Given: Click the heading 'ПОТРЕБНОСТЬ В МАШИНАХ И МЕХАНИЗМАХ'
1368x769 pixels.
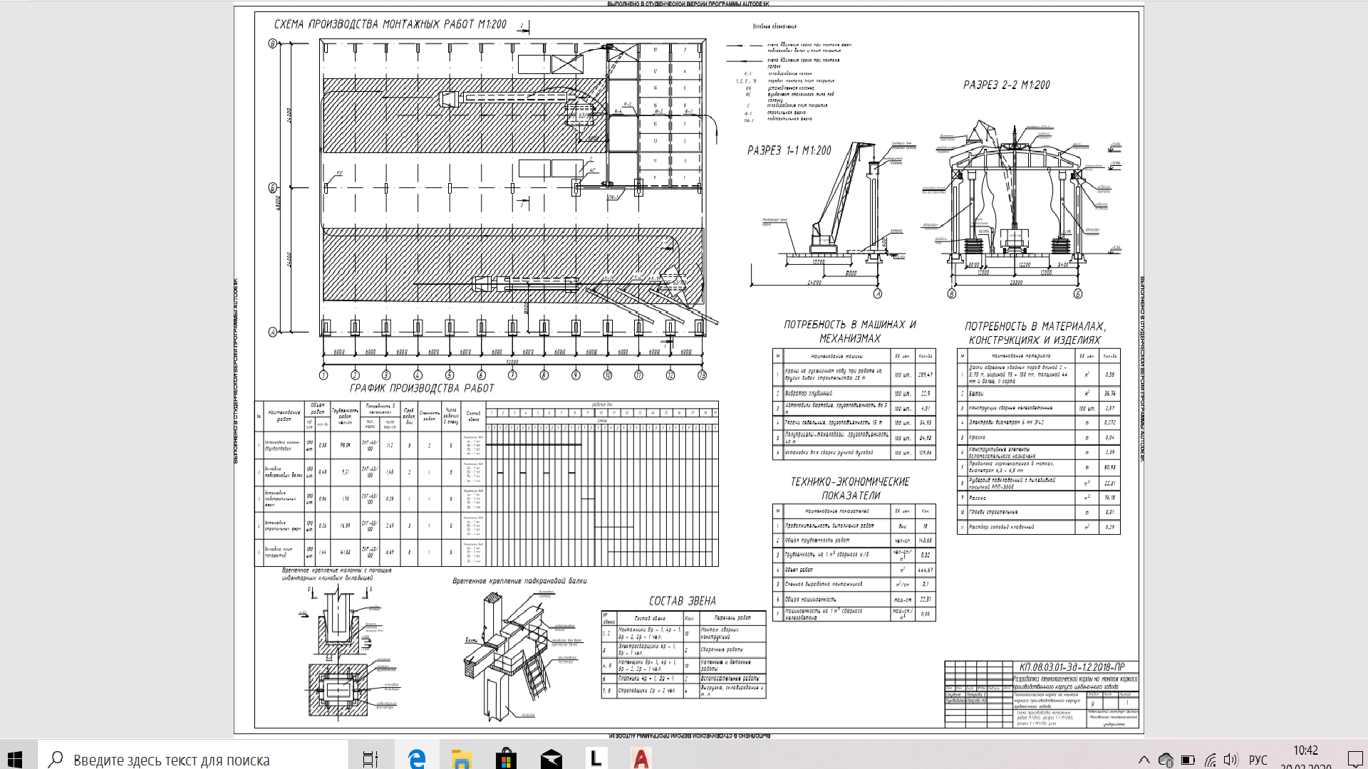Looking at the screenshot, I should (850, 331).
